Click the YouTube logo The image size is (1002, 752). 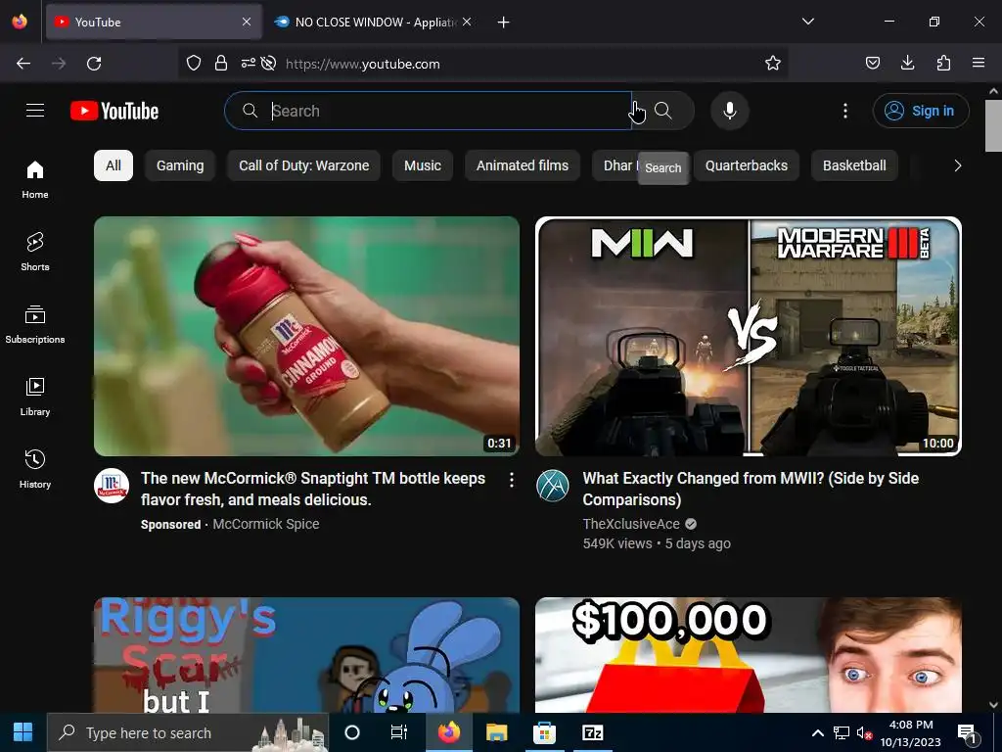coord(114,111)
